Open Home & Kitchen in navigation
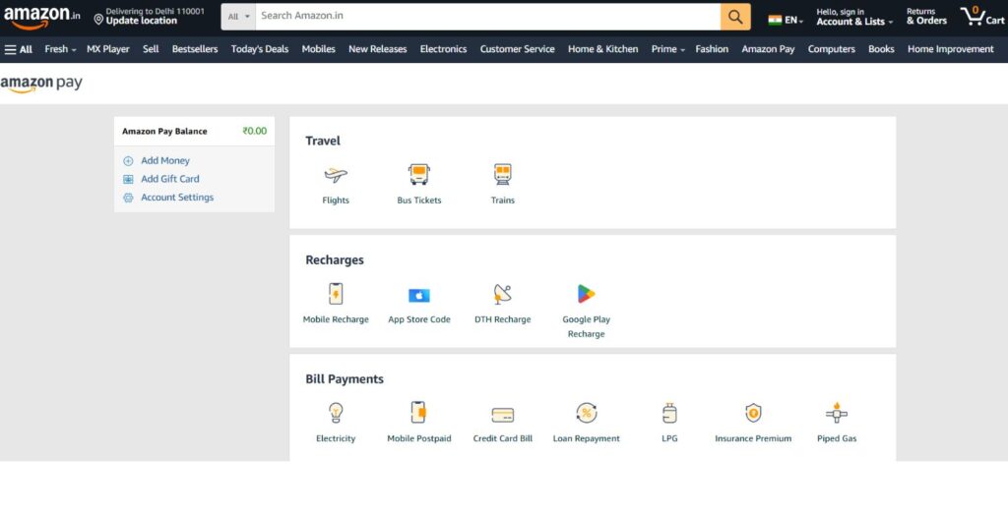 tap(603, 49)
